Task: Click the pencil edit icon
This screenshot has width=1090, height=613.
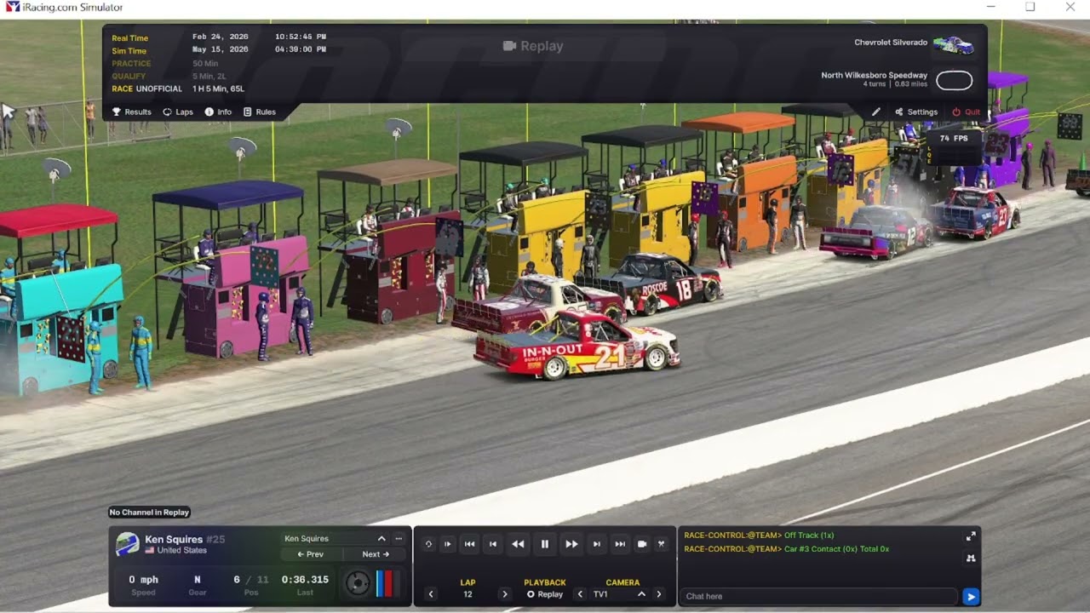Action: point(876,112)
